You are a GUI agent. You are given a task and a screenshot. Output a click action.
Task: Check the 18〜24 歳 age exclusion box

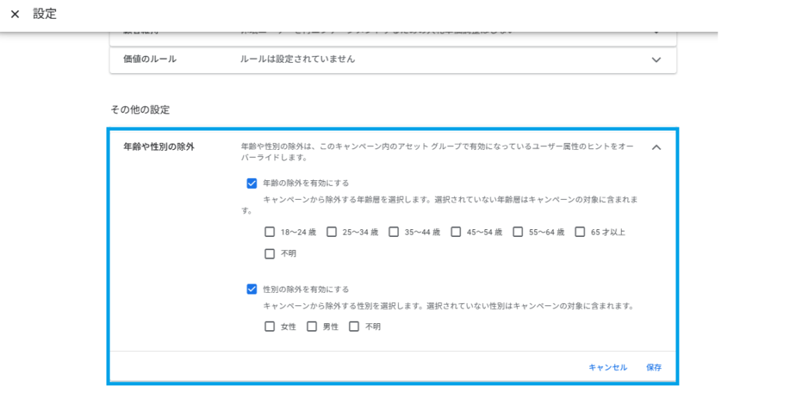270,232
